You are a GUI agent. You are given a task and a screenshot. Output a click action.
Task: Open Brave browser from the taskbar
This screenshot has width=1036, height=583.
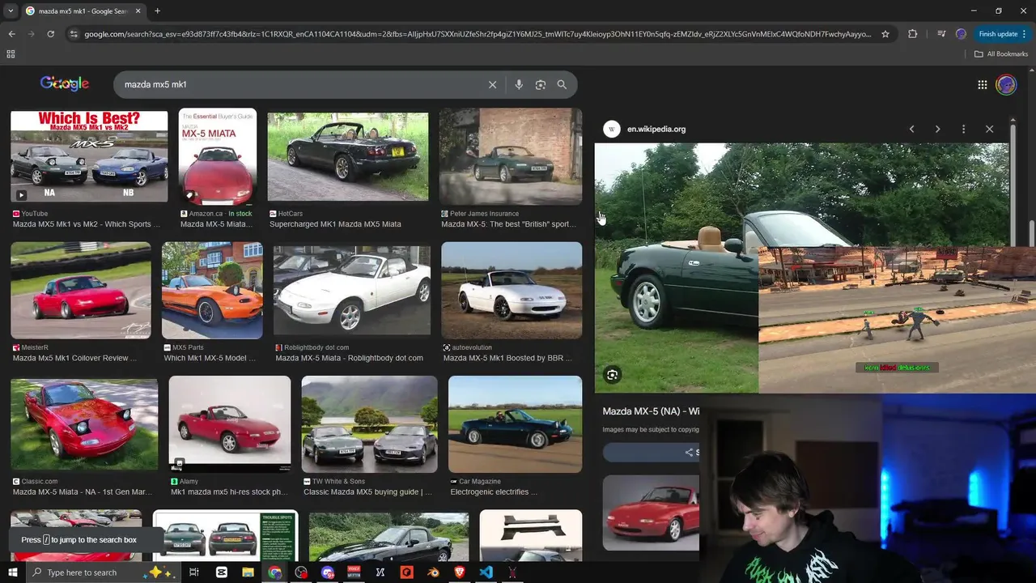460,572
